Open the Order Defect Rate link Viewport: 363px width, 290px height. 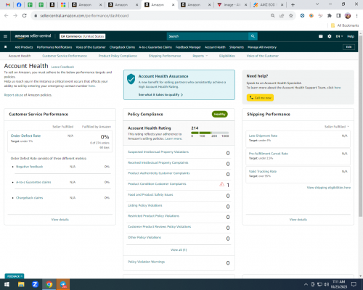(25, 136)
